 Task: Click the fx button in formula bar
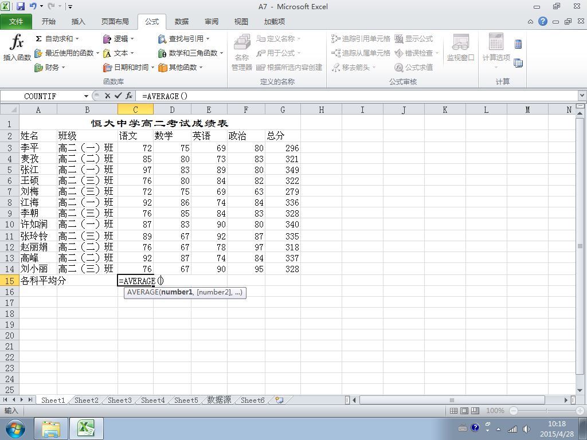(x=129, y=96)
